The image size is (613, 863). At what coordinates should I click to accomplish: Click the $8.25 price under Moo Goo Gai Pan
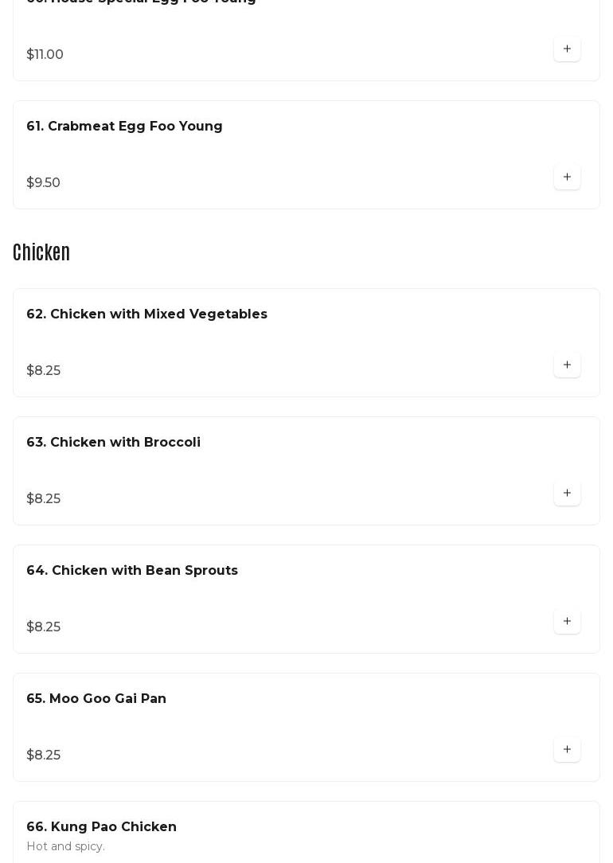(x=43, y=756)
